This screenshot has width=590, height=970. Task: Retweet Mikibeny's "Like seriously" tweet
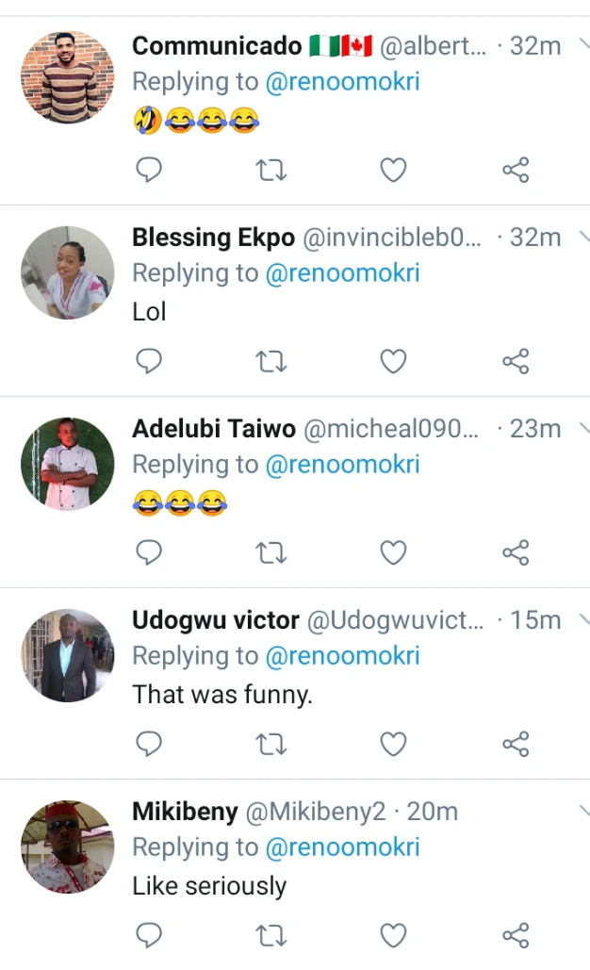271,935
